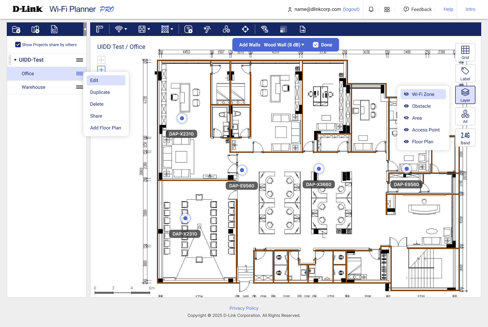Click the pan navigation icon on canvas
488x327 pixels.
[x=101, y=60]
